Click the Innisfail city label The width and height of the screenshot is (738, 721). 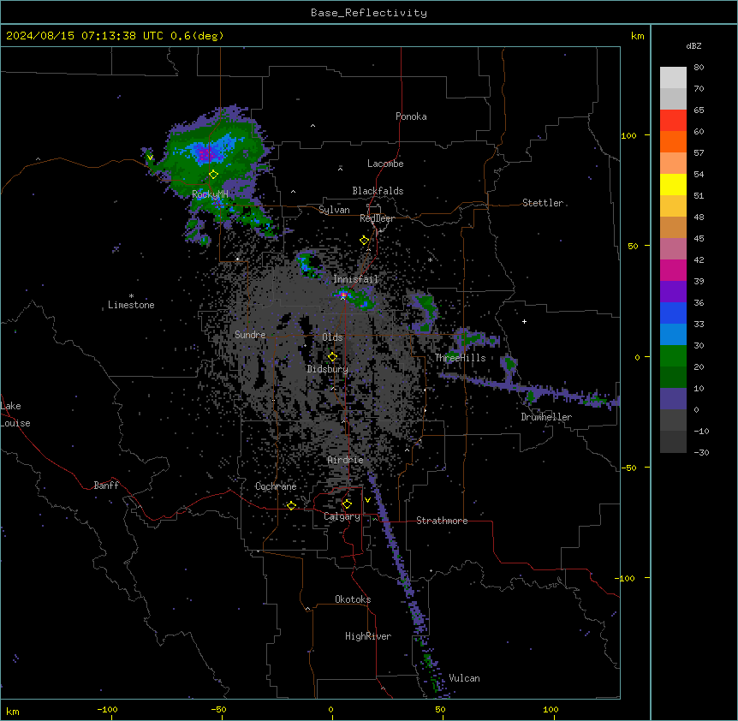coord(355,279)
